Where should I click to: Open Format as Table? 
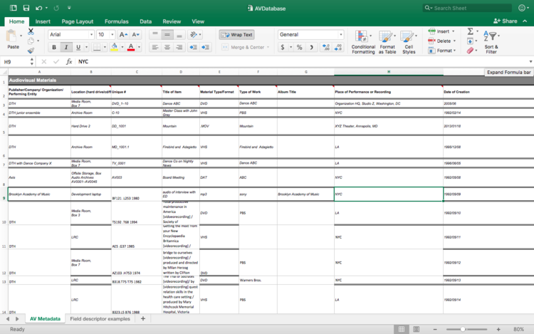tap(387, 42)
